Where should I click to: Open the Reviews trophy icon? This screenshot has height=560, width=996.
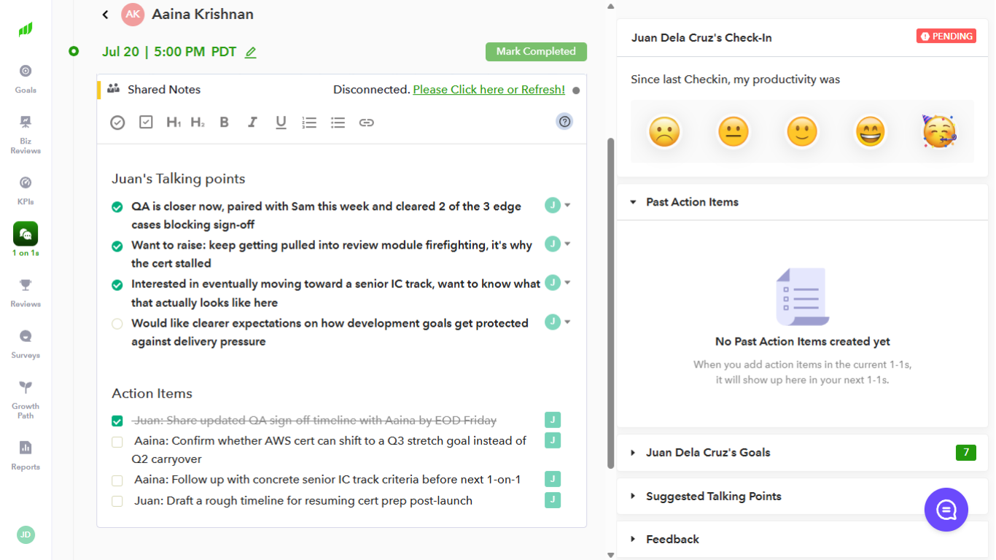(26, 285)
